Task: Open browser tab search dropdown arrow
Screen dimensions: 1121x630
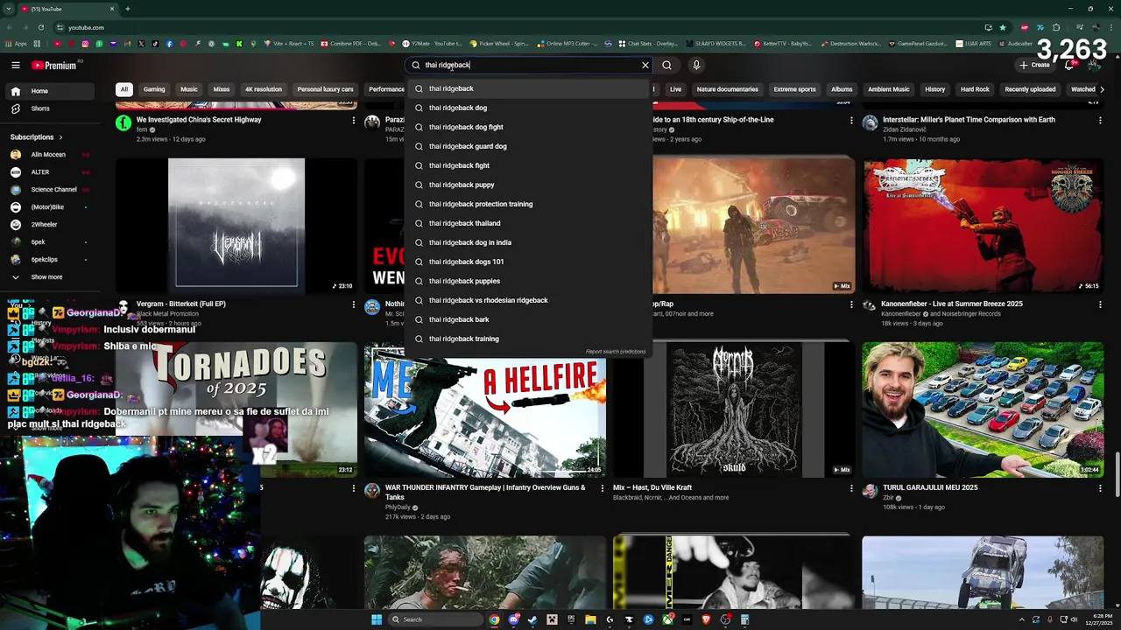Action: [x=10, y=9]
